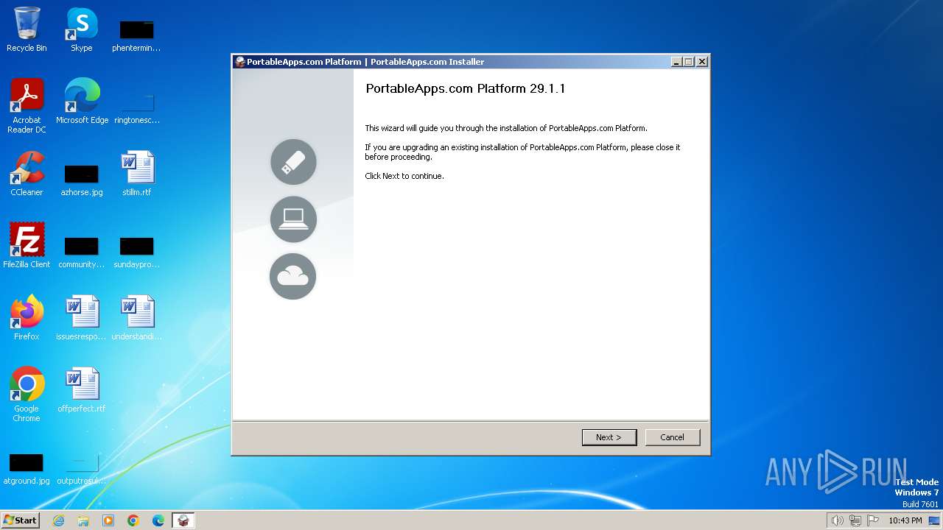The image size is (943, 530).
Task: Open Windows Media Player from taskbar
Action: coord(108,520)
